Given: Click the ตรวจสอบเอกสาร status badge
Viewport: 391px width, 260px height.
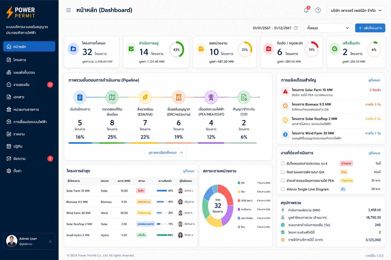Looking at the screenshot, I should coord(146,224).
